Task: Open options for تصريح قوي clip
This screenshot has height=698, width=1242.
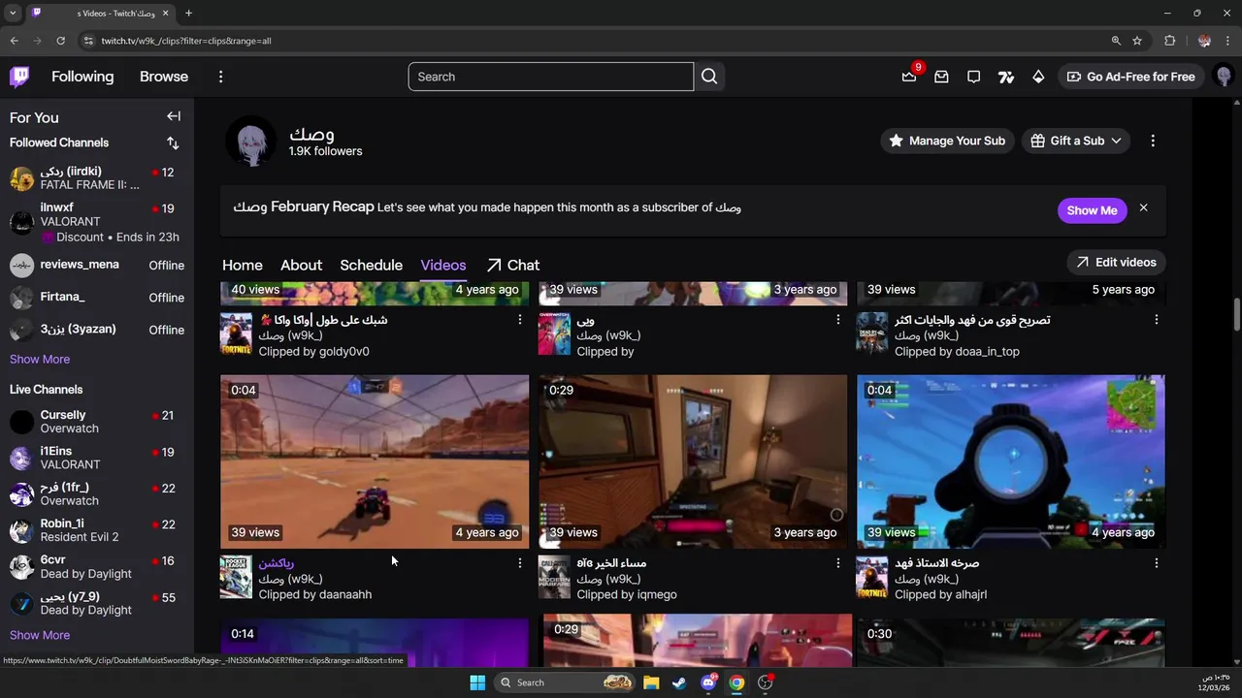Action: 1156,320
